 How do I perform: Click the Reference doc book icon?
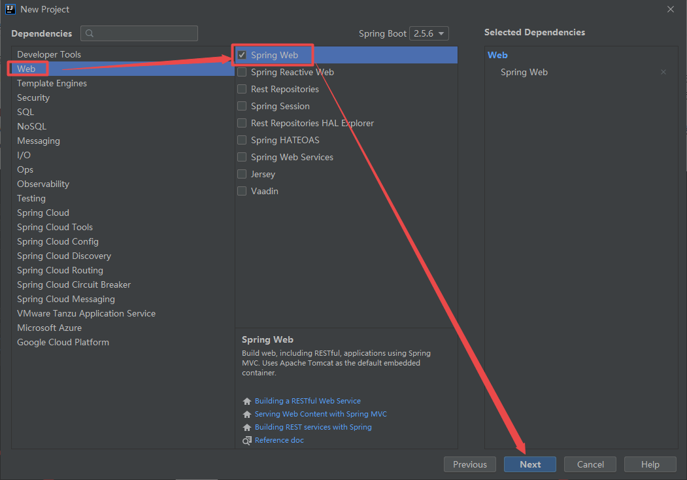tap(247, 440)
